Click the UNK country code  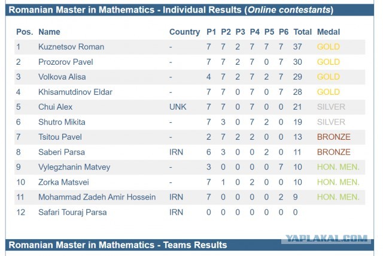pyautogui.click(x=178, y=107)
